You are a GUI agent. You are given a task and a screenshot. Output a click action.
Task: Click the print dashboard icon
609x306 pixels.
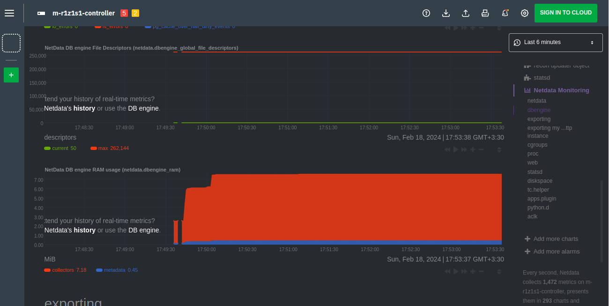pyautogui.click(x=485, y=13)
